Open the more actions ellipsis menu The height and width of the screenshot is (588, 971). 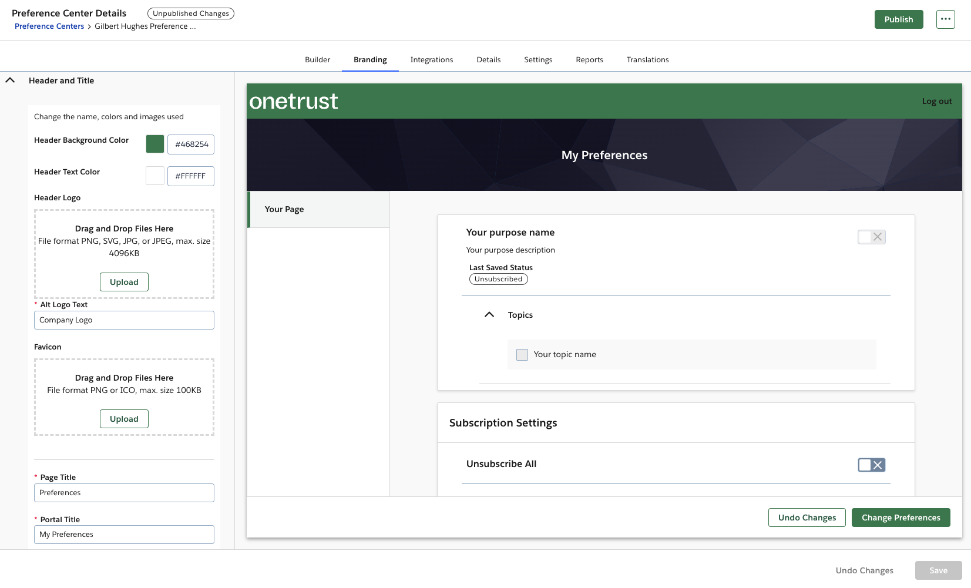pyautogui.click(x=945, y=18)
